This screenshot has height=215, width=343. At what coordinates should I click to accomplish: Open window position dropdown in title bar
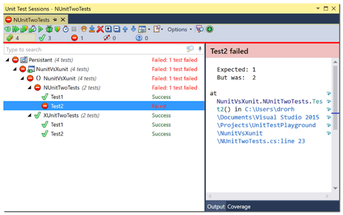pos(318,9)
